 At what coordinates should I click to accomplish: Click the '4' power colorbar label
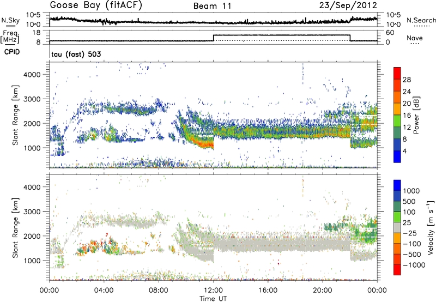tap(405, 151)
